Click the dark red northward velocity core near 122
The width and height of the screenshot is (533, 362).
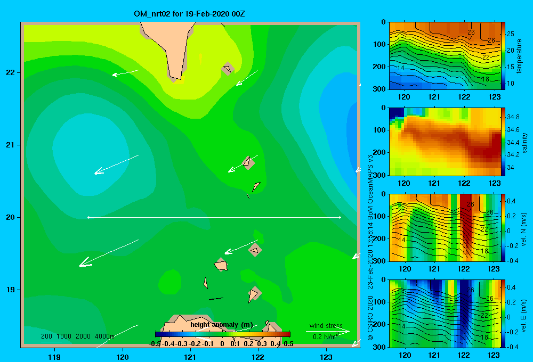click(x=466, y=224)
